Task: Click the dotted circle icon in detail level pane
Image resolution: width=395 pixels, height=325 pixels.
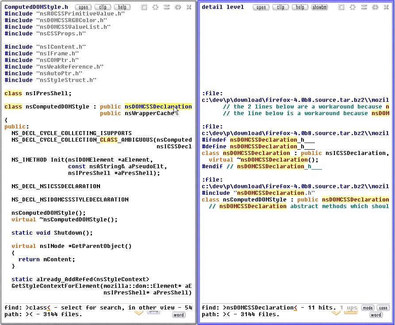Action: click(x=353, y=7)
